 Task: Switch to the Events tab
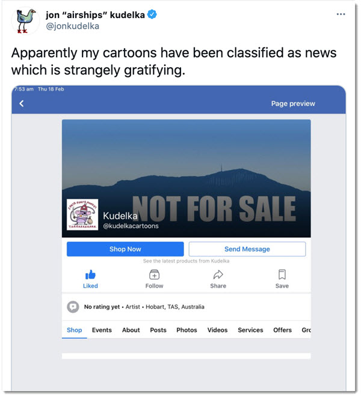pos(102,330)
